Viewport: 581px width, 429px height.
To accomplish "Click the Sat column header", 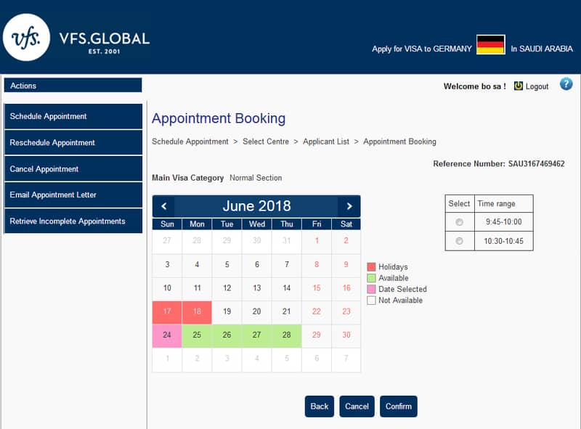I will [346, 224].
